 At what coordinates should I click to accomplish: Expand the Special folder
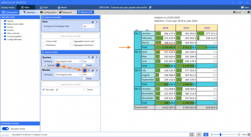[x=2, y=21]
